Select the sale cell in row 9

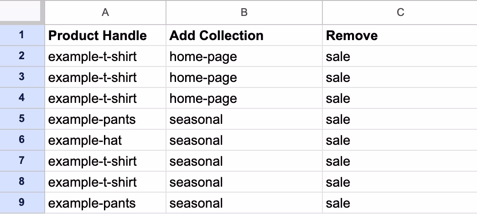point(400,203)
